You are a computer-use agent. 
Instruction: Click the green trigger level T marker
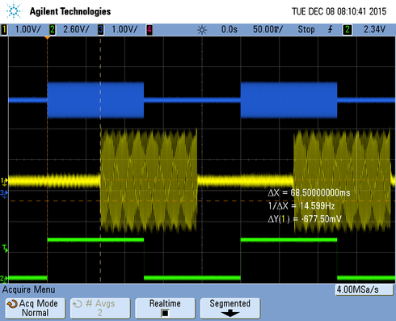pyautogui.click(x=5, y=248)
